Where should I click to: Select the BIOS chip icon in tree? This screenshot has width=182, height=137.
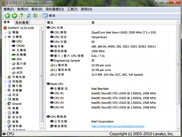[x=14, y=68]
